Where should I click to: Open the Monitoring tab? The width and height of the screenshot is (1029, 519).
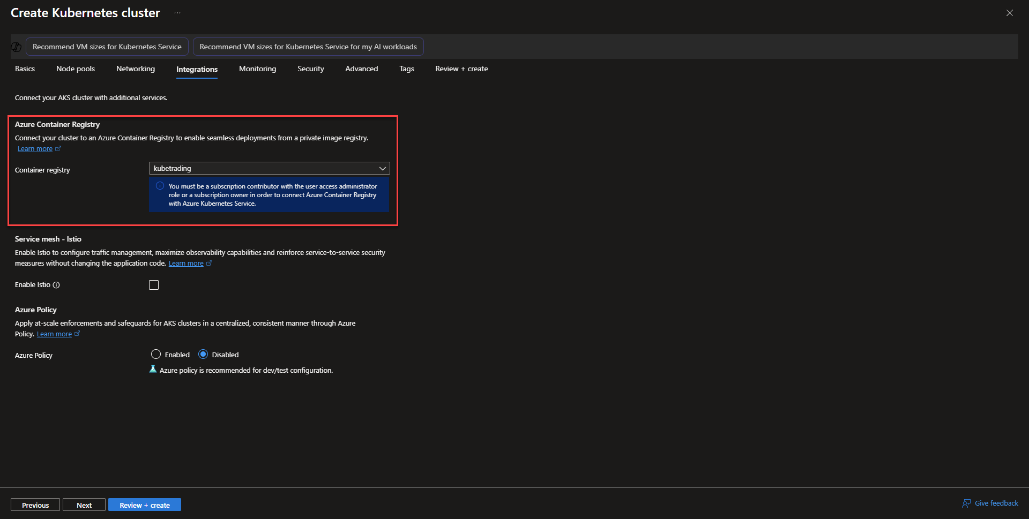[x=257, y=69]
